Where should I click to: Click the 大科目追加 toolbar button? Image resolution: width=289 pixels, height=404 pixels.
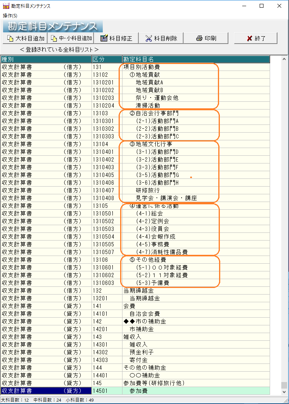(x=25, y=38)
